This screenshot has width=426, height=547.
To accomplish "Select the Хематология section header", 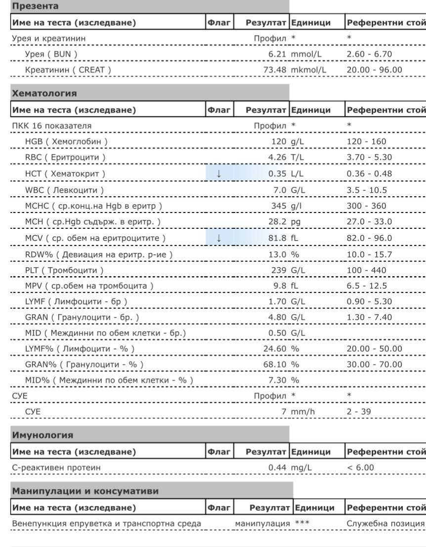I will pyautogui.click(x=44, y=93).
